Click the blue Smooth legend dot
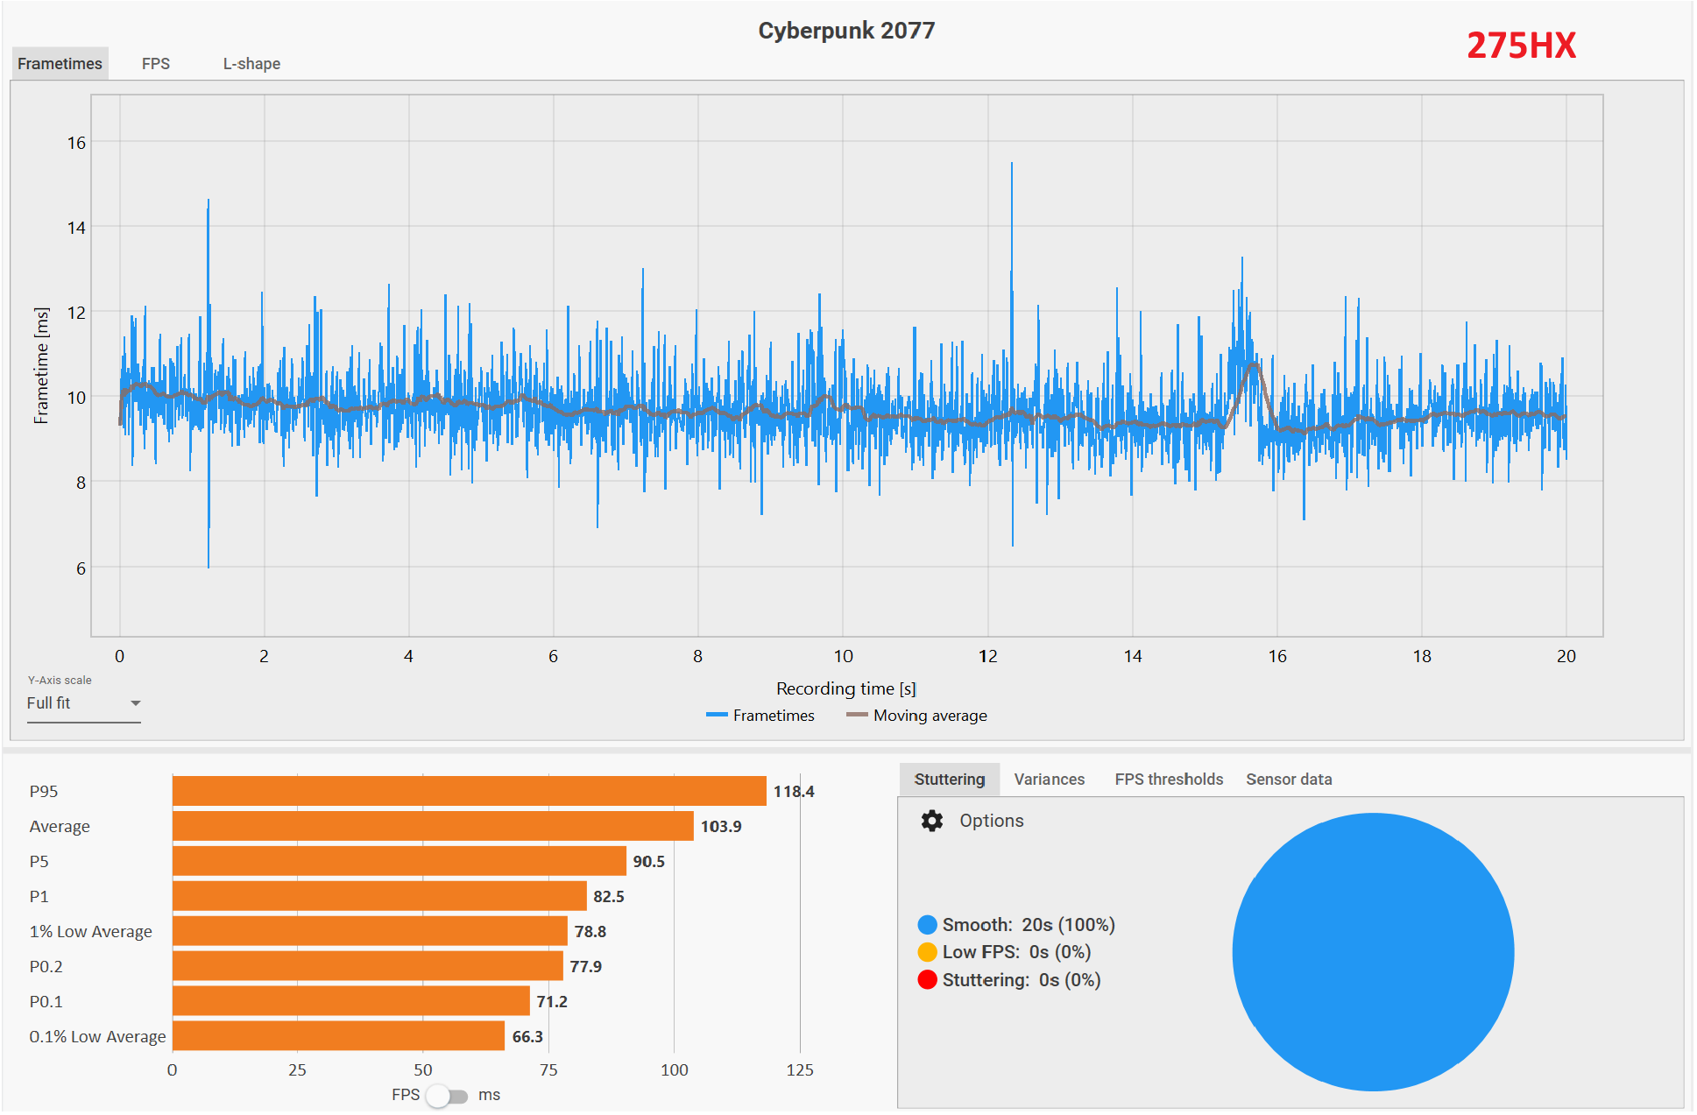 click(x=927, y=925)
